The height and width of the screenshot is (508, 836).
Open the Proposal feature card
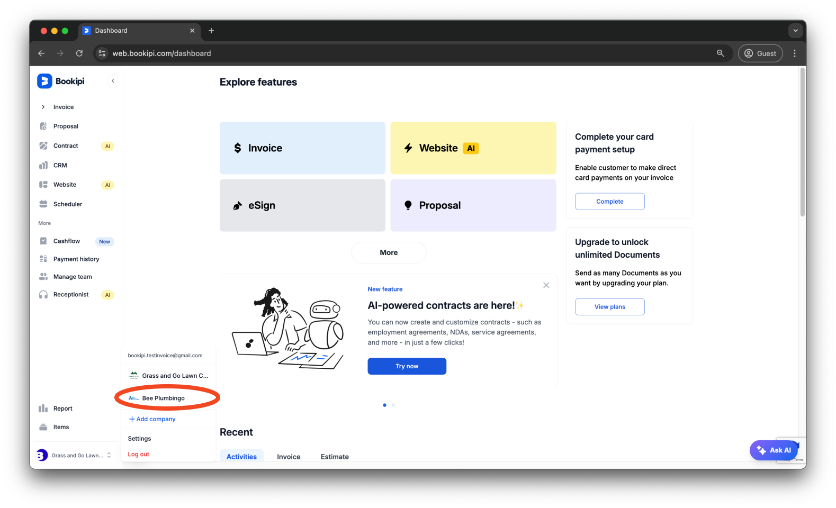click(473, 205)
